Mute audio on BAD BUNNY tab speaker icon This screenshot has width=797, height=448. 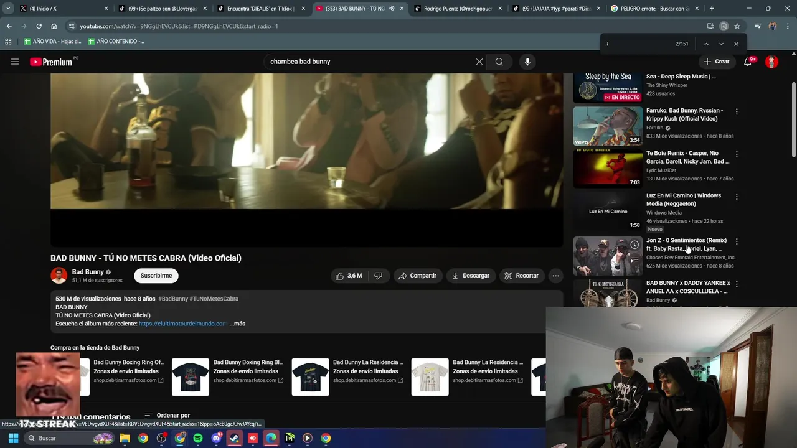(392, 9)
